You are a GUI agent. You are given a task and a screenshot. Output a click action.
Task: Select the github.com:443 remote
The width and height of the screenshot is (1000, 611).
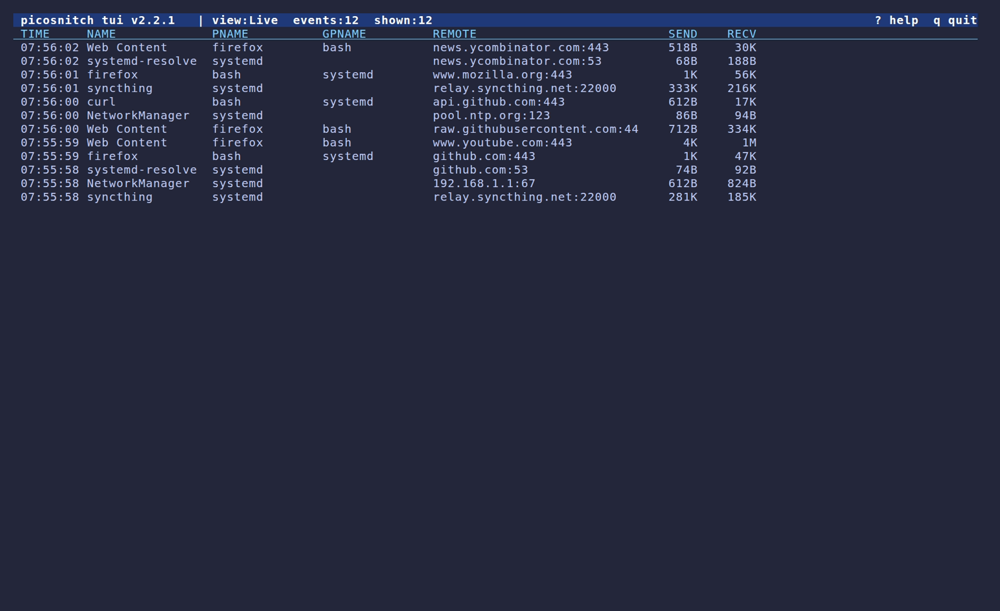point(484,157)
